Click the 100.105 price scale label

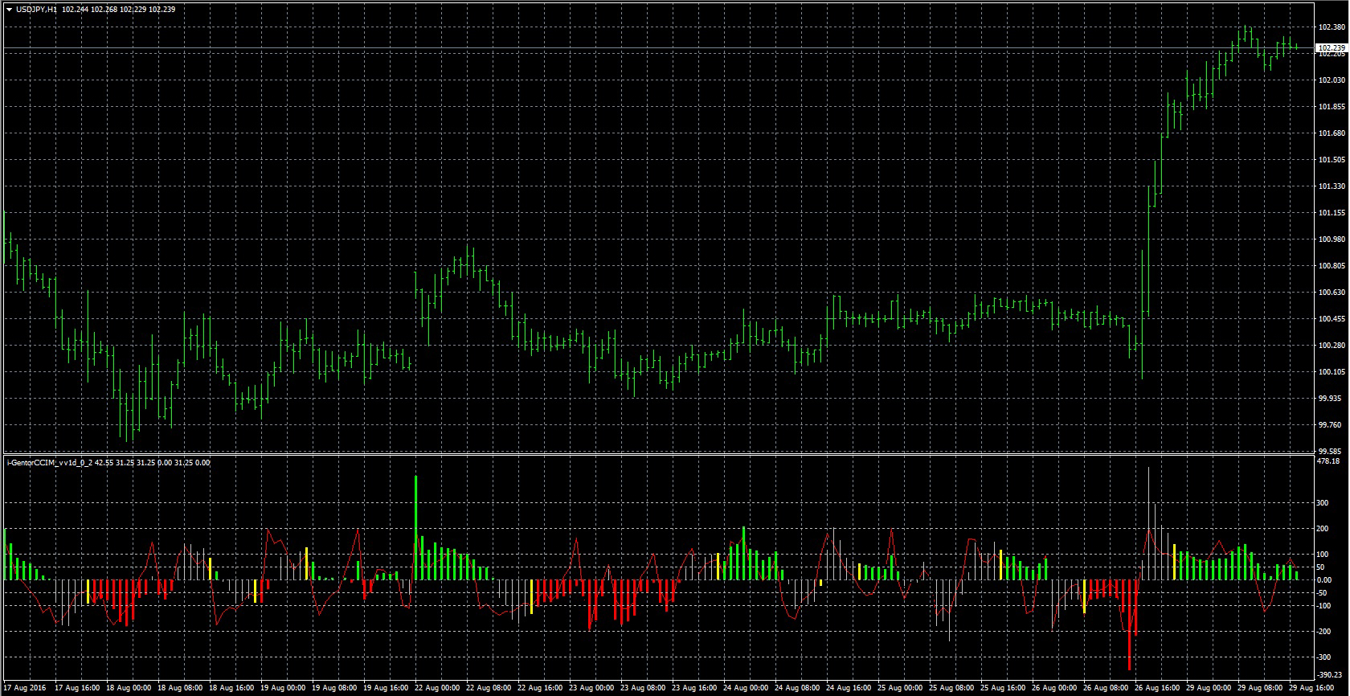[1332, 372]
